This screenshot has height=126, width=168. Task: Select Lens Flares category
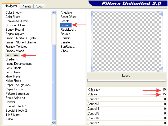[x=13, y=72]
